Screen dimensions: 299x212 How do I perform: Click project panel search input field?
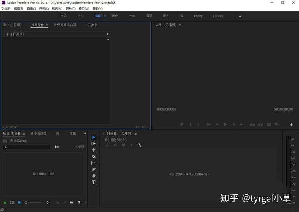click(x=27, y=147)
